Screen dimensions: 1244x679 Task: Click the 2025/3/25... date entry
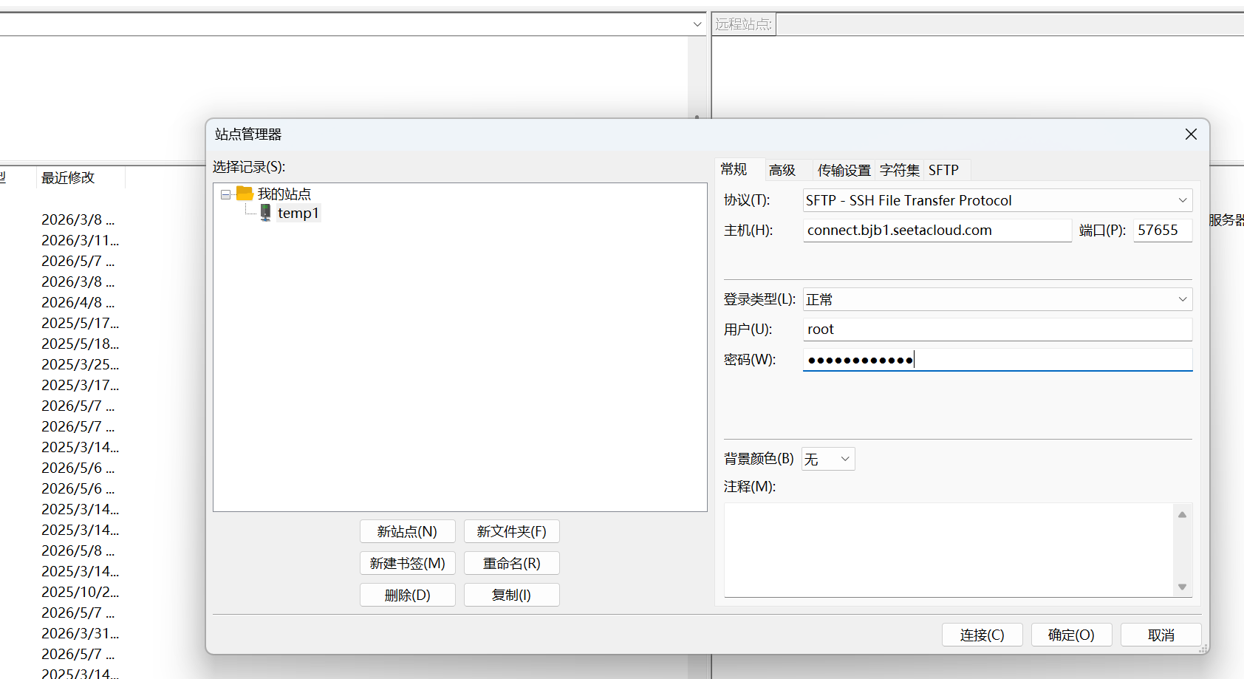click(x=80, y=364)
